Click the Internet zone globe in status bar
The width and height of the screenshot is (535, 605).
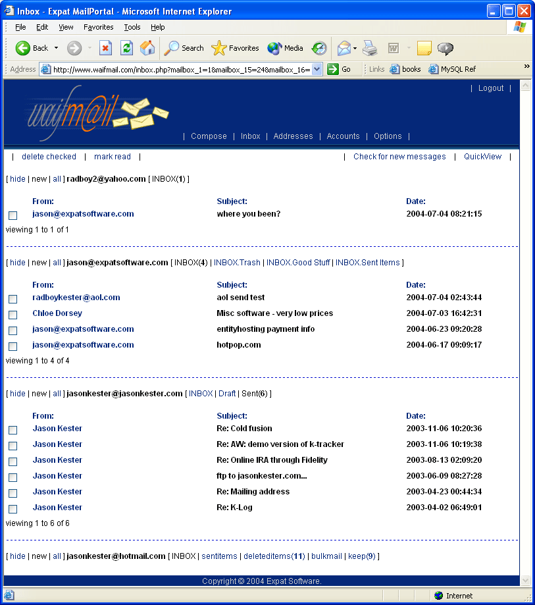click(x=438, y=595)
